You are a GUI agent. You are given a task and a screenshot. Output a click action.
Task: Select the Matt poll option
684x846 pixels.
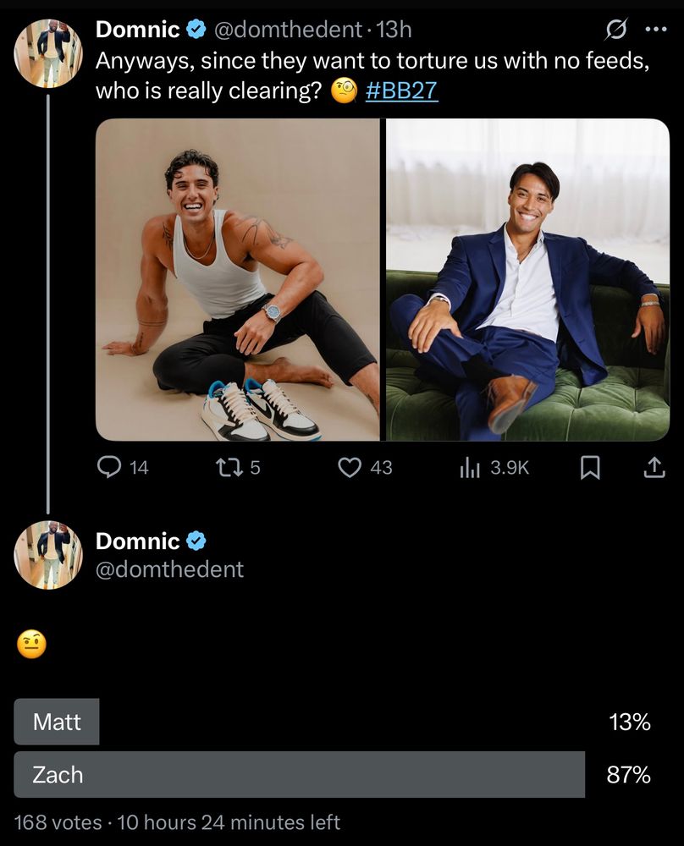click(x=57, y=722)
